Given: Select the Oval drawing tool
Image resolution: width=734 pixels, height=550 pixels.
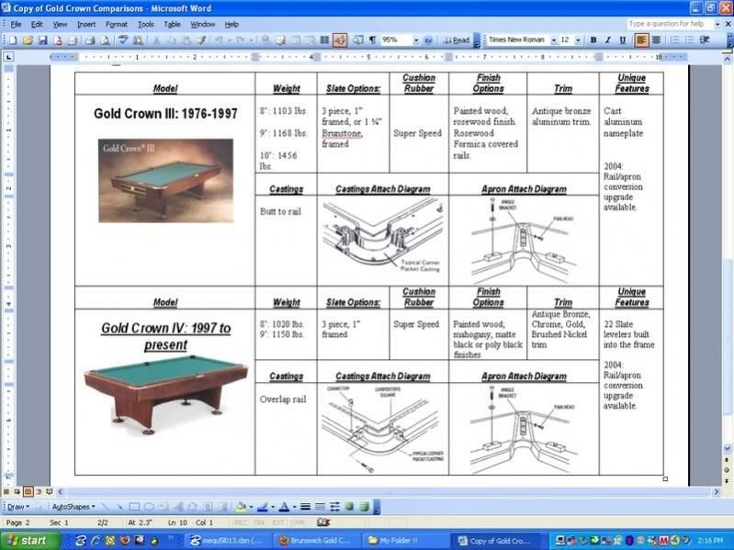Looking at the screenshot, I should pyautogui.click(x=149, y=507).
